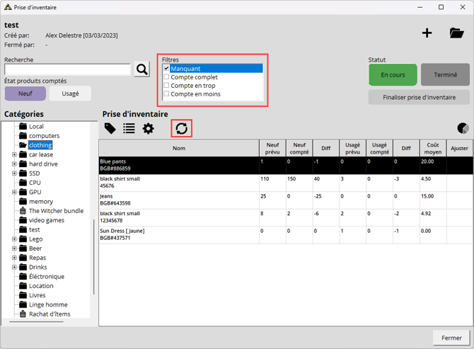This screenshot has height=349, width=474.
Task: Check the Compte en trop filter
Action: (167, 86)
